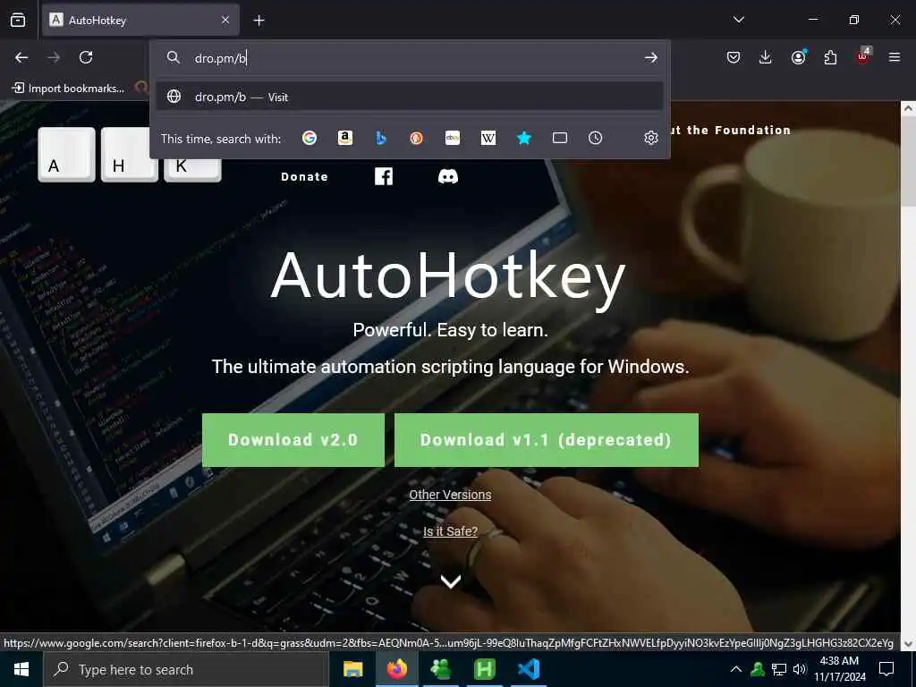Open the green H AutoHotkey taskbar icon
Image resolution: width=916 pixels, height=687 pixels.
point(485,669)
